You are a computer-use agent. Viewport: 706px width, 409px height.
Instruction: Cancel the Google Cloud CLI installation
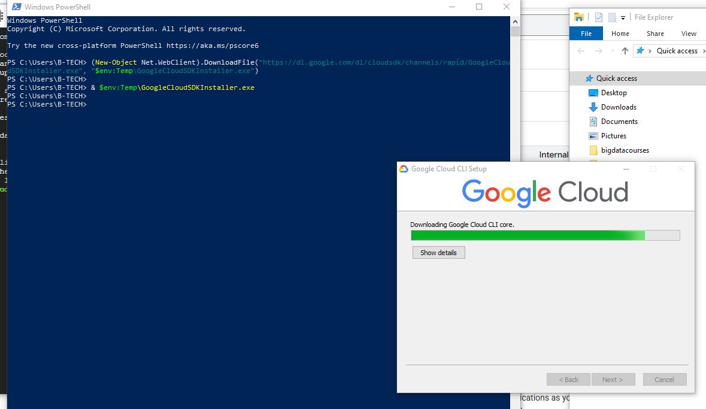tap(665, 380)
